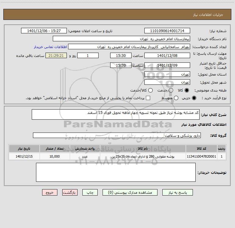Click the price validity date 1401/12/09 field
235x228 pixels.
pos(167,65)
